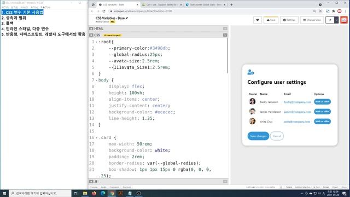
Task: Open the Chrome extensions puzzle icon
Action: [x=334, y=11]
